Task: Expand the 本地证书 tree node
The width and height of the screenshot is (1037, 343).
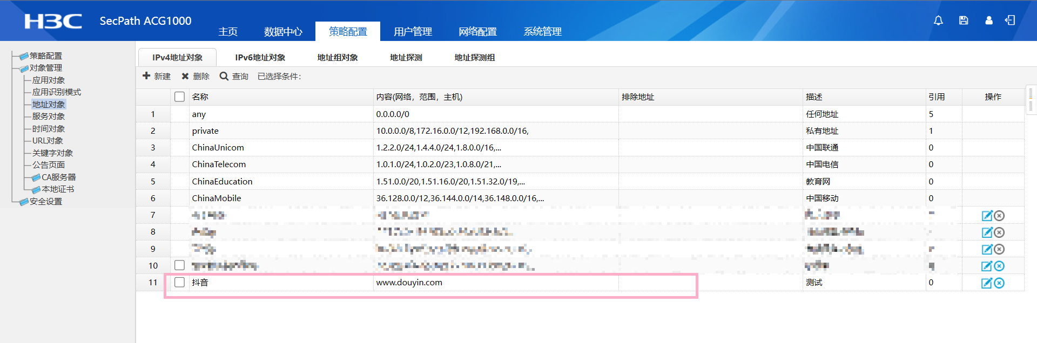Action: click(x=36, y=190)
